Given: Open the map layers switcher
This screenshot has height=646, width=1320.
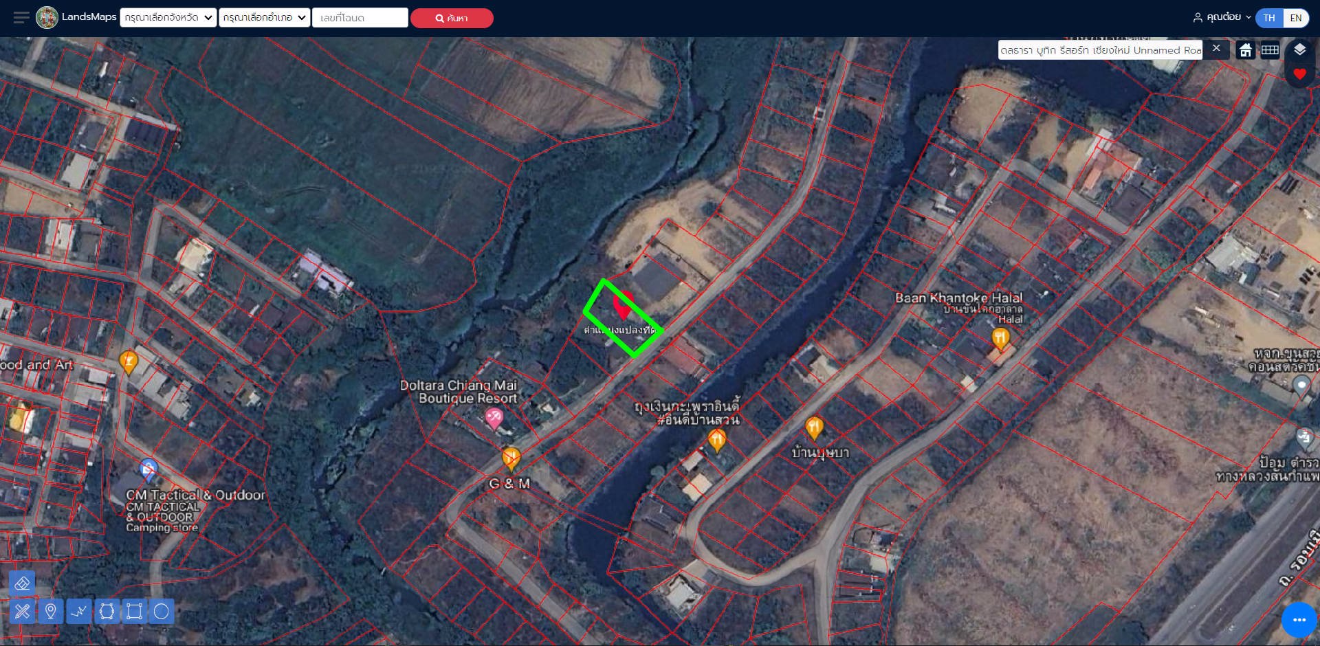Looking at the screenshot, I should (x=1299, y=49).
